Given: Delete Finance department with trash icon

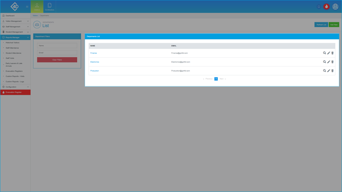Looking at the screenshot, I should coord(332,53).
